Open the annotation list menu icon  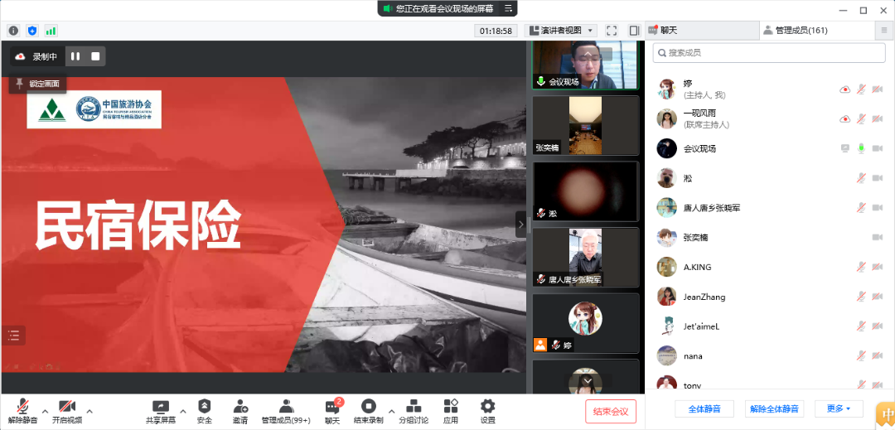coord(14,336)
